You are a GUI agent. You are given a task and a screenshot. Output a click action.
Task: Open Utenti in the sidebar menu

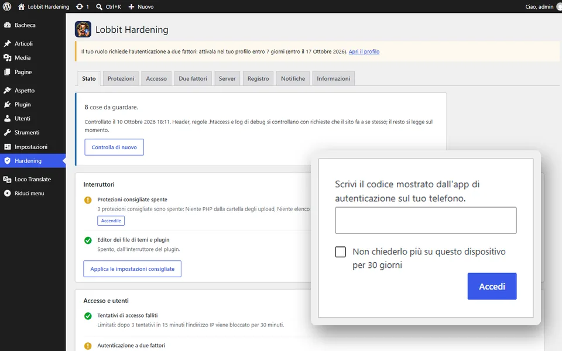point(22,119)
